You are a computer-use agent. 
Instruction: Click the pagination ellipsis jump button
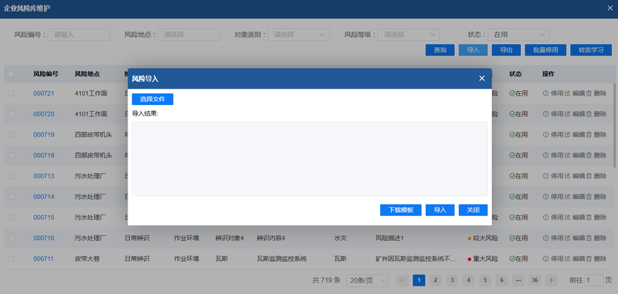point(518,280)
